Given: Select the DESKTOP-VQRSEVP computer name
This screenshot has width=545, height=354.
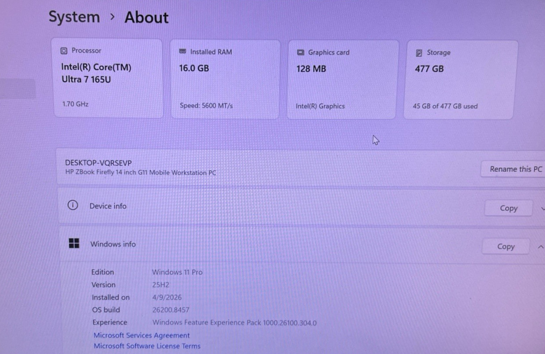Looking at the screenshot, I should 98,163.
